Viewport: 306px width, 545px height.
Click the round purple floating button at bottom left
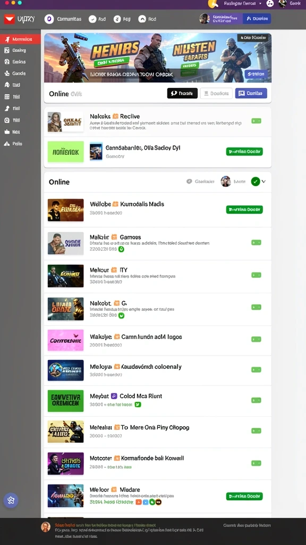point(11,500)
